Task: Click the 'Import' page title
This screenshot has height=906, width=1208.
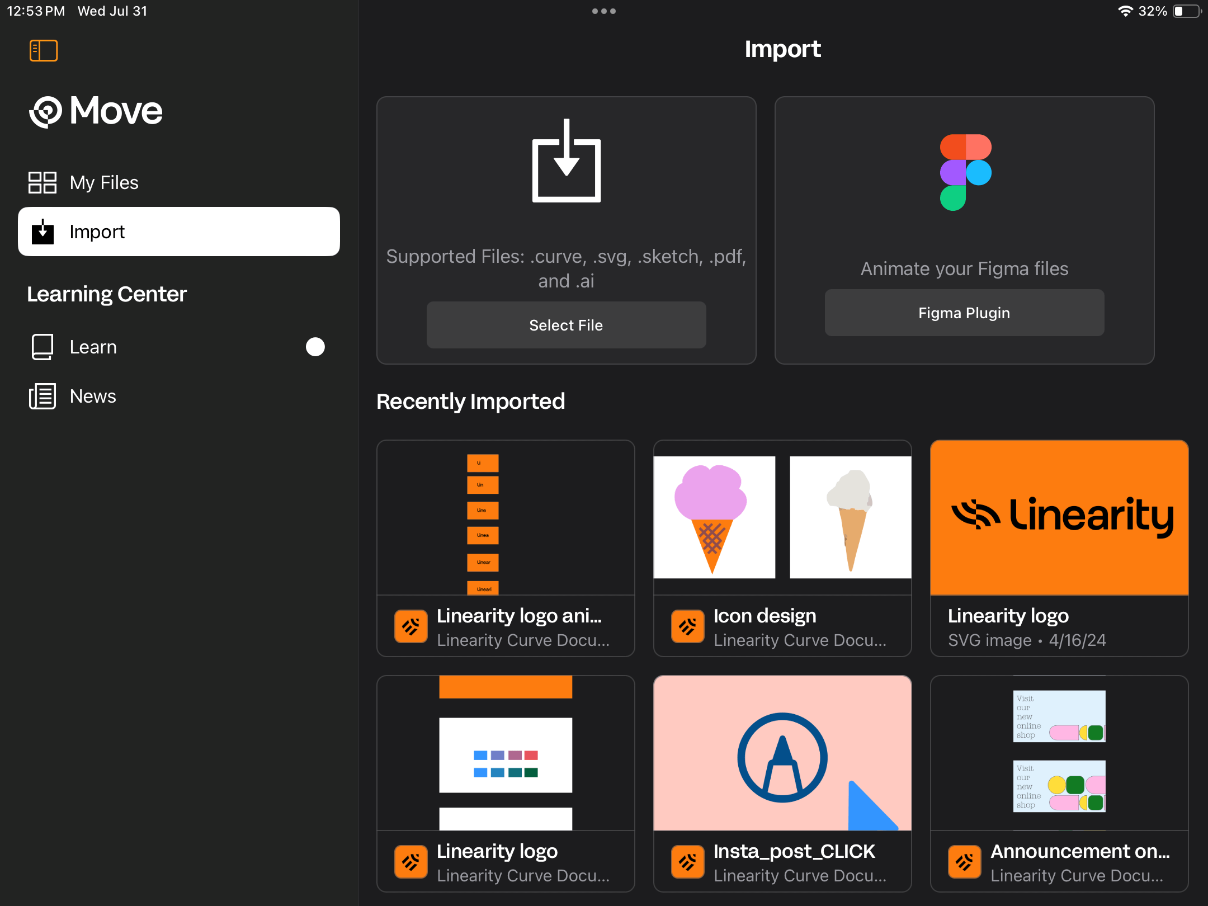Action: click(782, 49)
